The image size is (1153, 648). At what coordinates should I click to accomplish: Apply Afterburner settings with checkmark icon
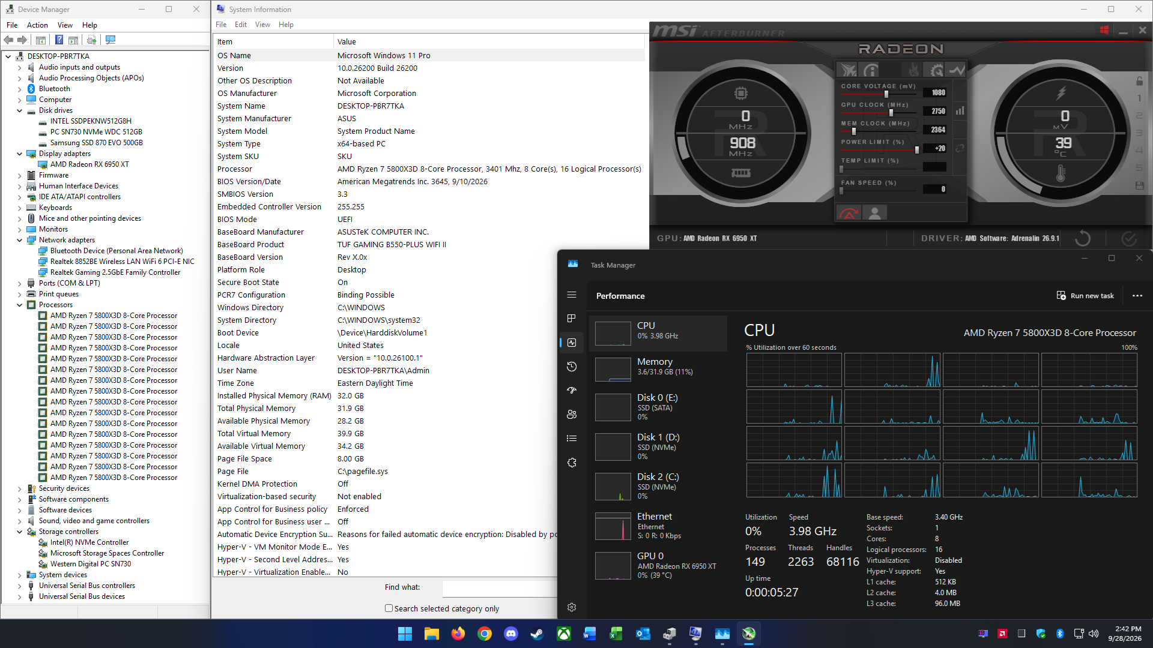pos(1129,238)
